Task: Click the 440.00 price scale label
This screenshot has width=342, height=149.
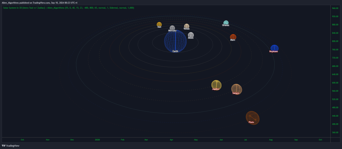Action: click(x=335, y=116)
